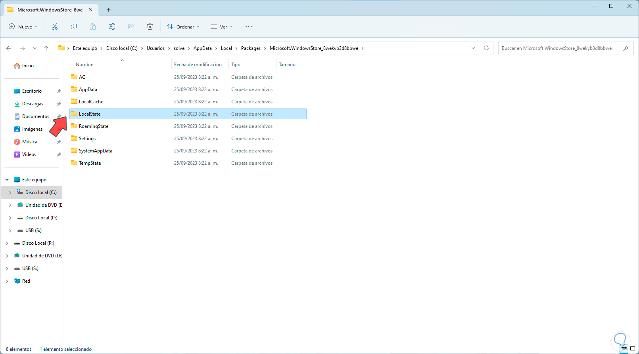Image resolution: width=639 pixels, height=354 pixels.
Task: Select the Settings folder icon
Action: (74, 138)
